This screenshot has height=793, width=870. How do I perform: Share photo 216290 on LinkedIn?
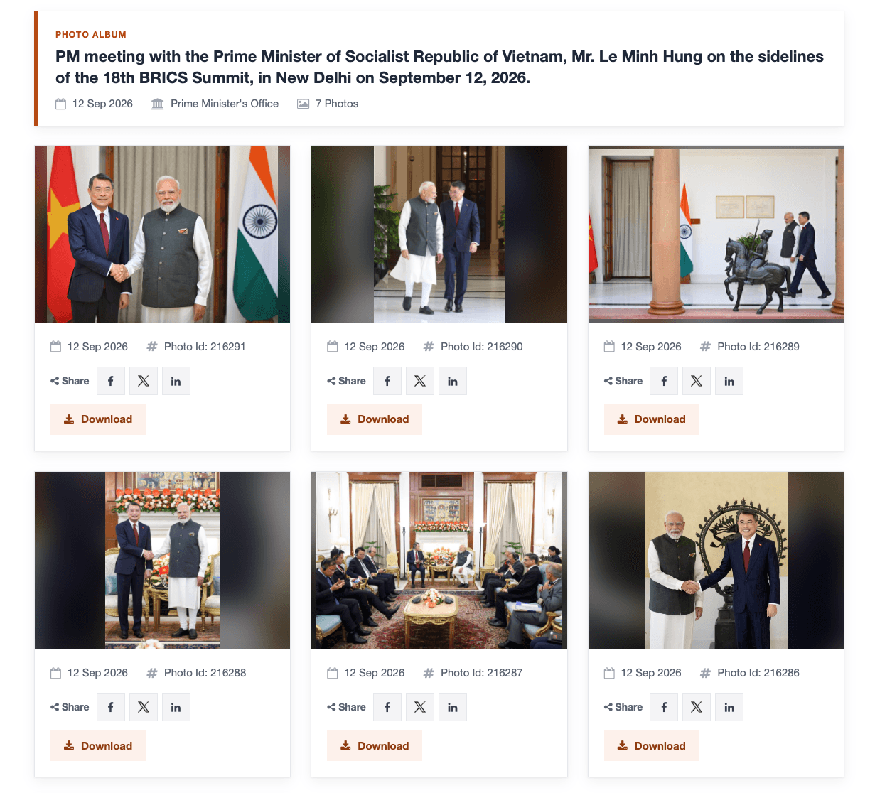pyautogui.click(x=453, y=381)
